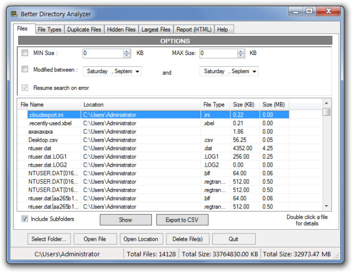This screenshot has height=273, width=353.
Task: Click the C:\Users\Administrator status bar path
Action: [x=67, y=254]
